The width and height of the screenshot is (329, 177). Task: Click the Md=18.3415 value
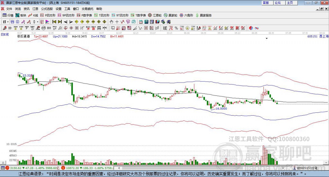pyautogui.click(x=79, y=37)
